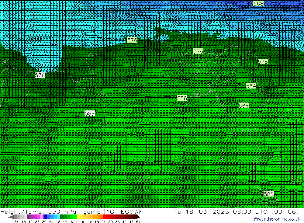The height and width of the screenshot is (223, 304).
Task: Click the rightmost 576 contour label
Action: pos(263,62)
